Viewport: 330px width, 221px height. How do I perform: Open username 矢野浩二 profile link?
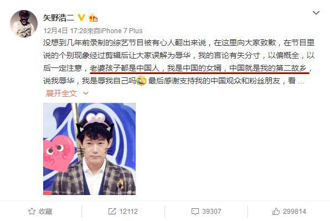click(x=59, y=18)
